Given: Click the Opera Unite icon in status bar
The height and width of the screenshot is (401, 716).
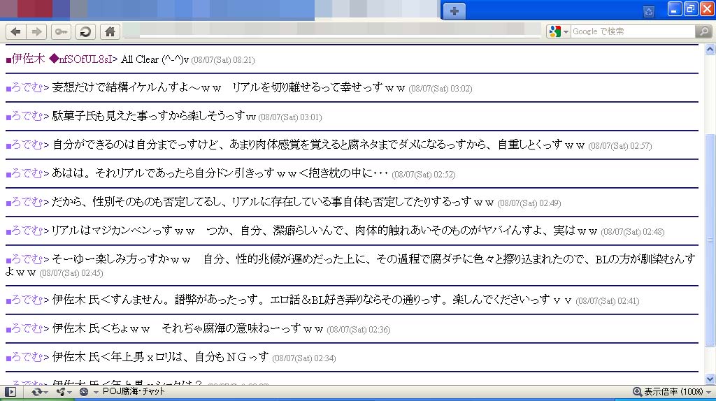Looking at the screenshot, I should (x=61, y=392).
